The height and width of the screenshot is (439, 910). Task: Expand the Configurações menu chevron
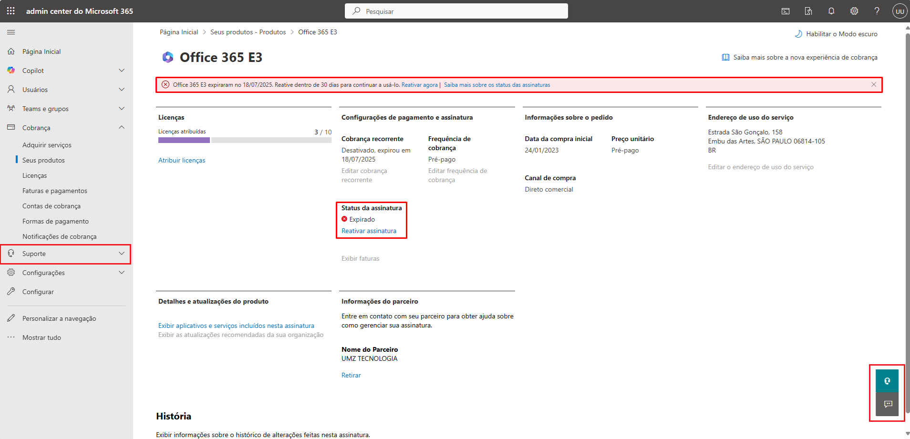(122, 272)
